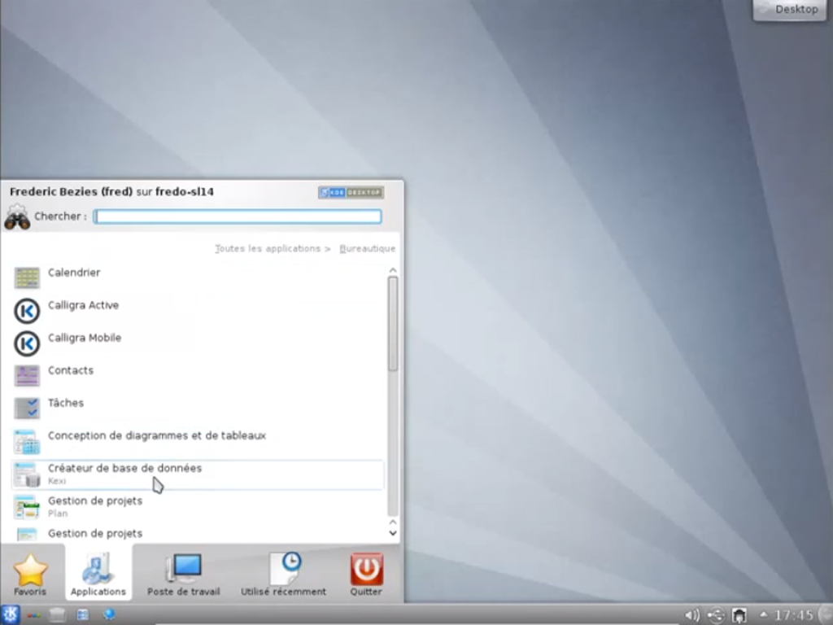Open Calligra Mobile
Screen dimensions: 833x625
pyautogui.click(x=85, y=338)
